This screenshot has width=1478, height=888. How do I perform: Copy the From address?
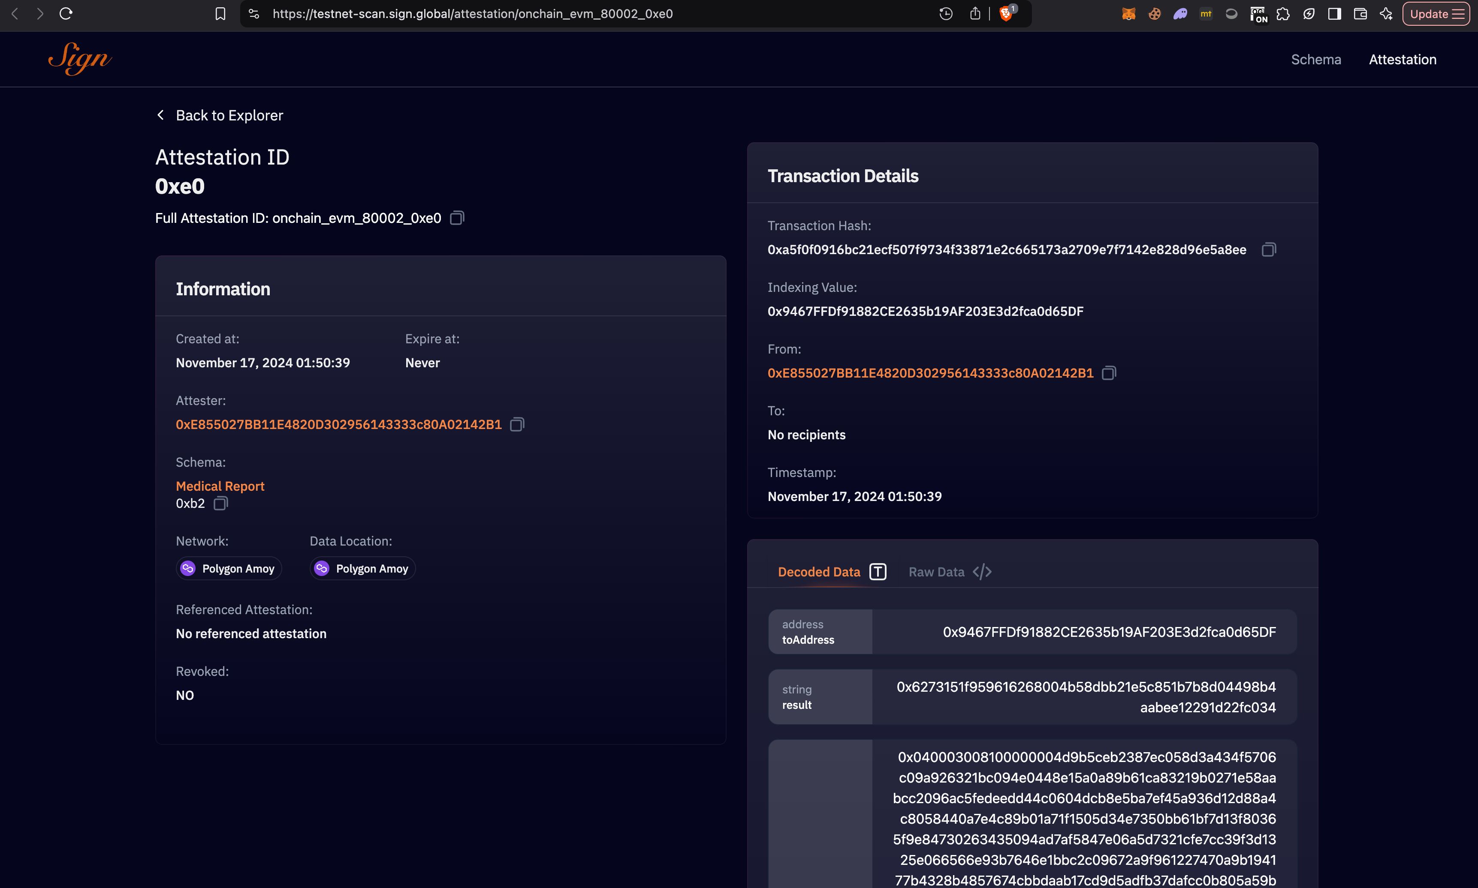1109,373
